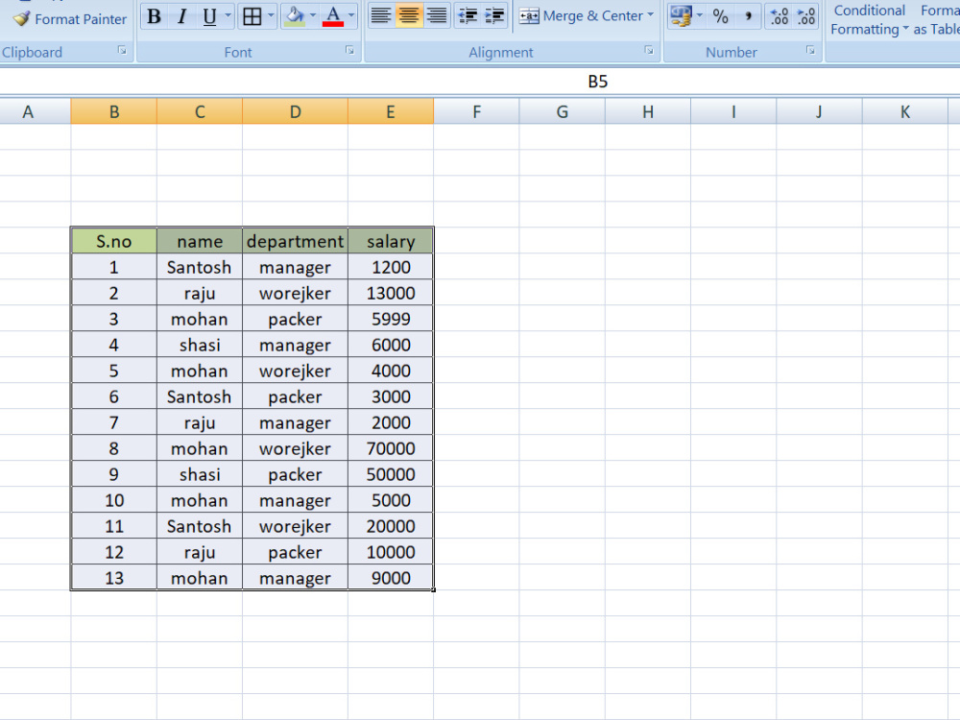Select column E header

pyautogui.click(x=391, y=112)
